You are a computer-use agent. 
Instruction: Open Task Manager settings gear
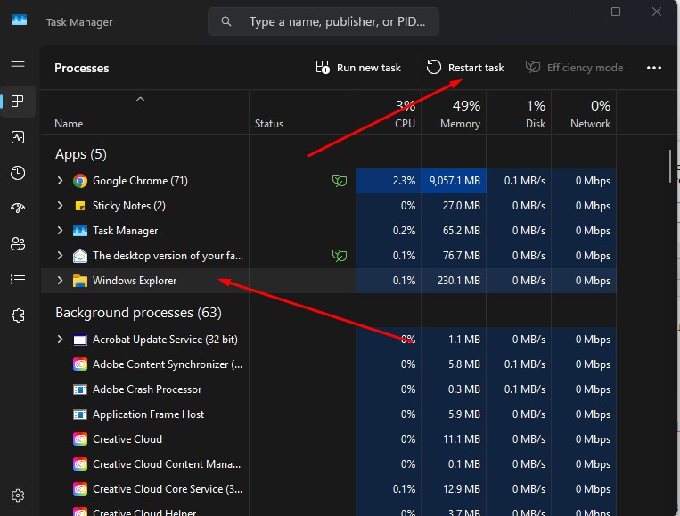click(18, 496)
